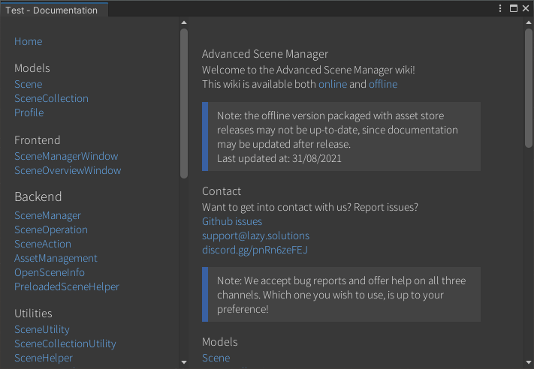Open SceneOverviewWindow documentation
534x369 pixels.
click(68, 171)
